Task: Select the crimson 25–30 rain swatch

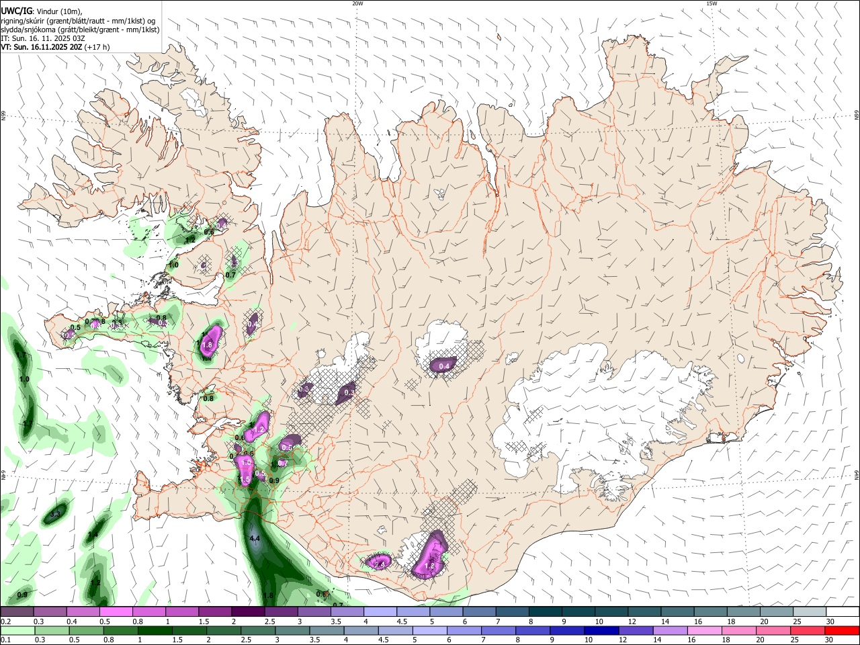Action: 806,631
